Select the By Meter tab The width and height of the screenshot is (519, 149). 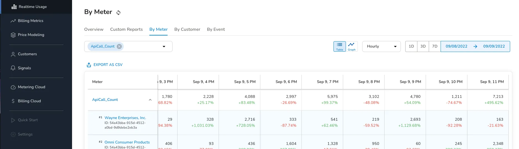click(158, 29)
